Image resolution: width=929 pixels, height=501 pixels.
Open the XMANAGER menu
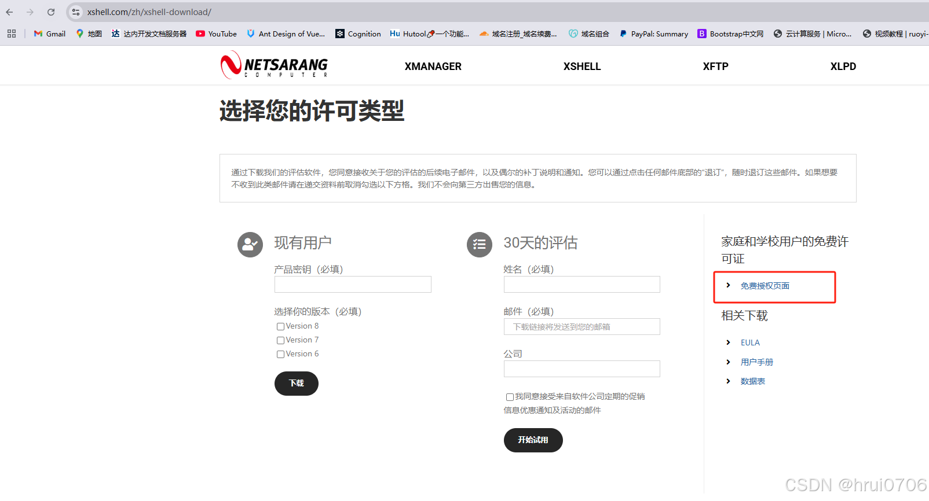tap(433, 67)
